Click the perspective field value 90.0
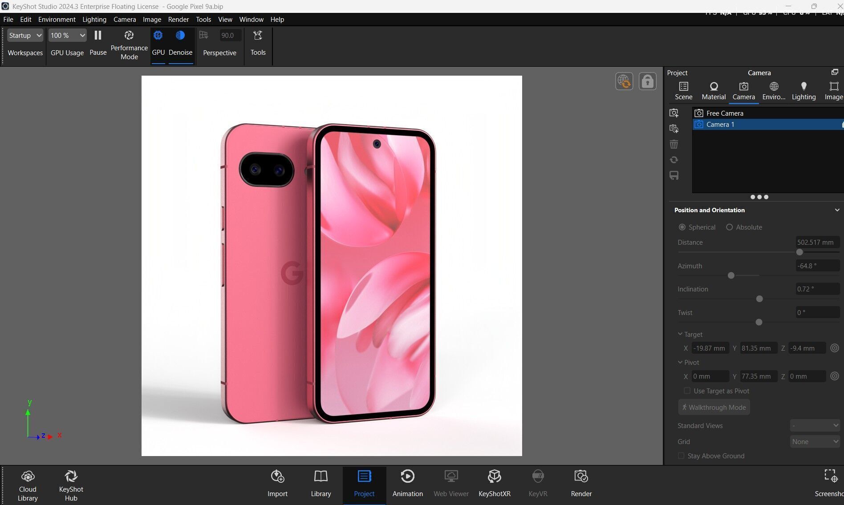Viewport: 844px width, 505px height. pos(230,35)
